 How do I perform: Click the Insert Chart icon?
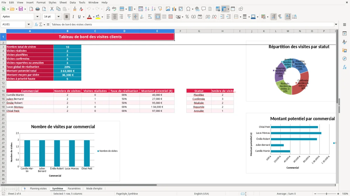pos(174,9)
